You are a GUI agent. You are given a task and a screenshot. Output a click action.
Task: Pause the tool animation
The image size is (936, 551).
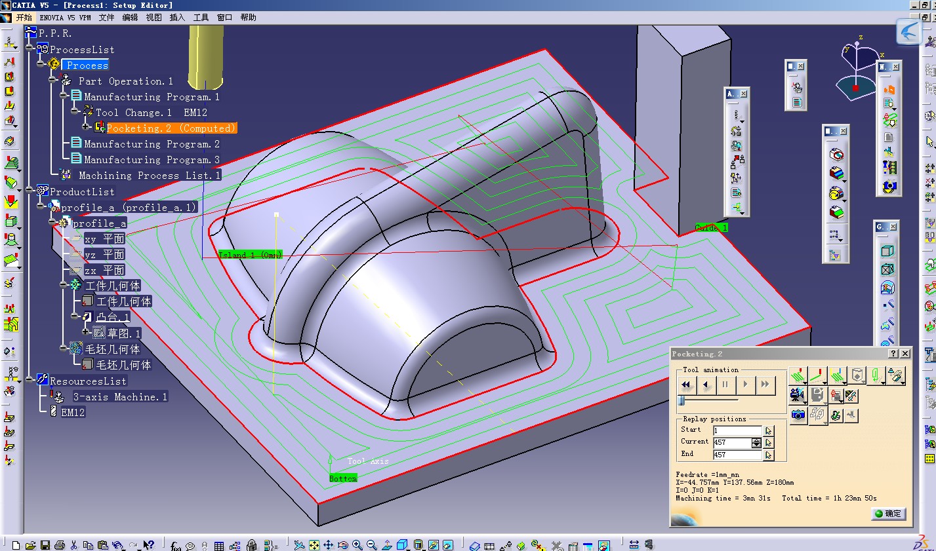pyautogui.click(x=725, y=385)
